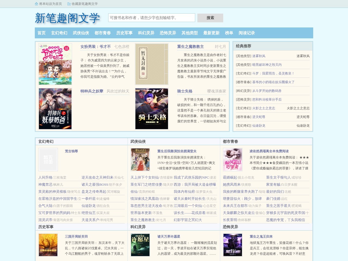The height and width of the screenshot is (261, 348).
Task: Open 想和矜冷校草分手后
Action: point(267,100)
